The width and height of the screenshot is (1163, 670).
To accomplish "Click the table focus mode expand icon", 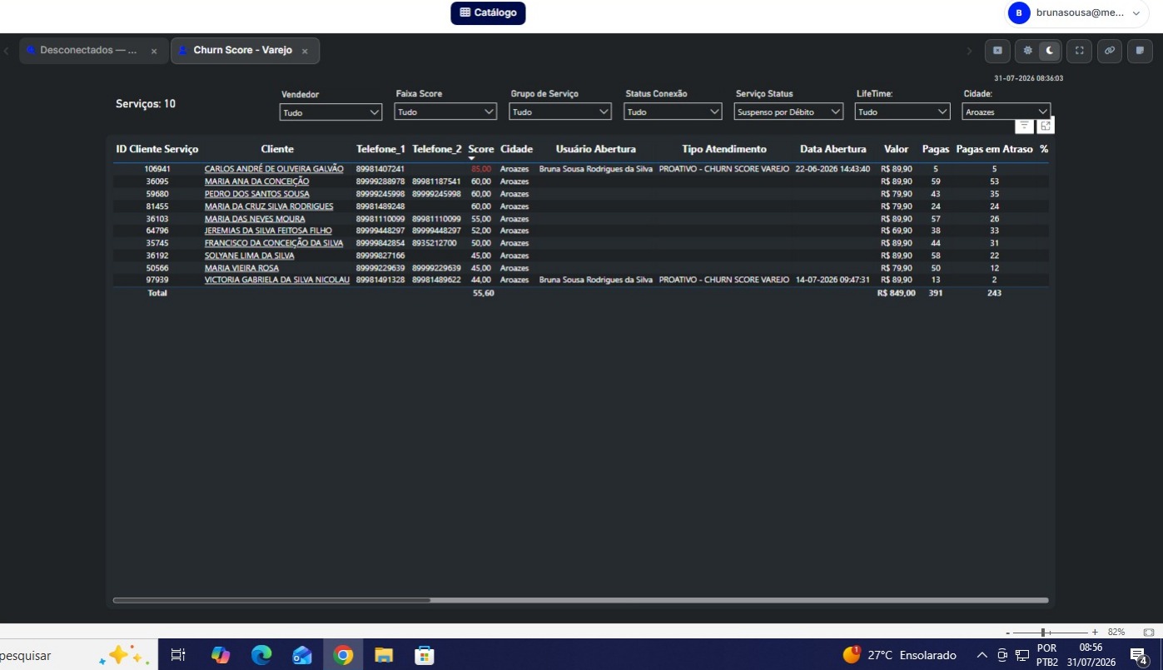I will click(x=1046, y=126).
